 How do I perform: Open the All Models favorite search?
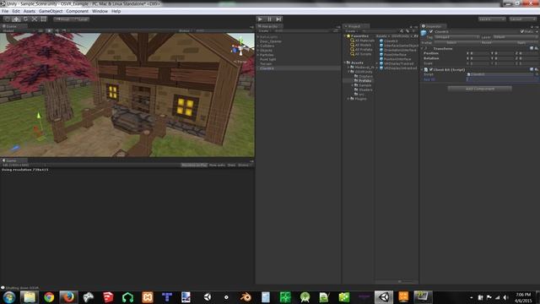[x=360, y=45]
